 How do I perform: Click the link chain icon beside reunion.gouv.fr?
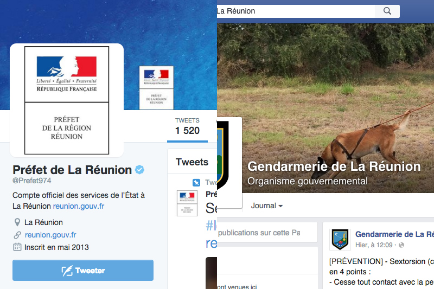17,235
